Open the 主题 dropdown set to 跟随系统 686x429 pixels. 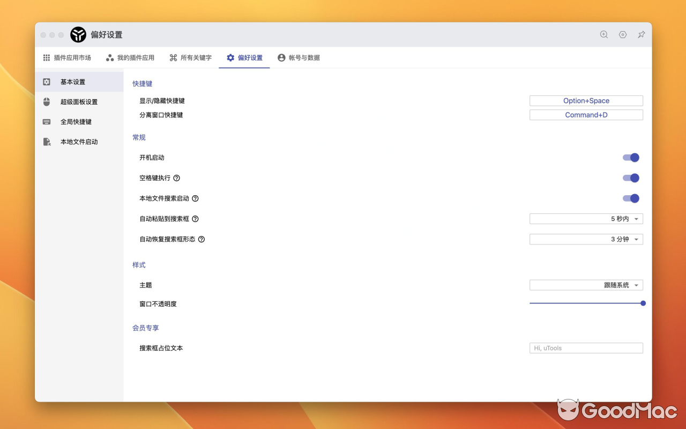586,285
